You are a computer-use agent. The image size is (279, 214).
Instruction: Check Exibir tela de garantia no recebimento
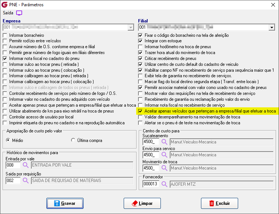click(x=140, y=76)
